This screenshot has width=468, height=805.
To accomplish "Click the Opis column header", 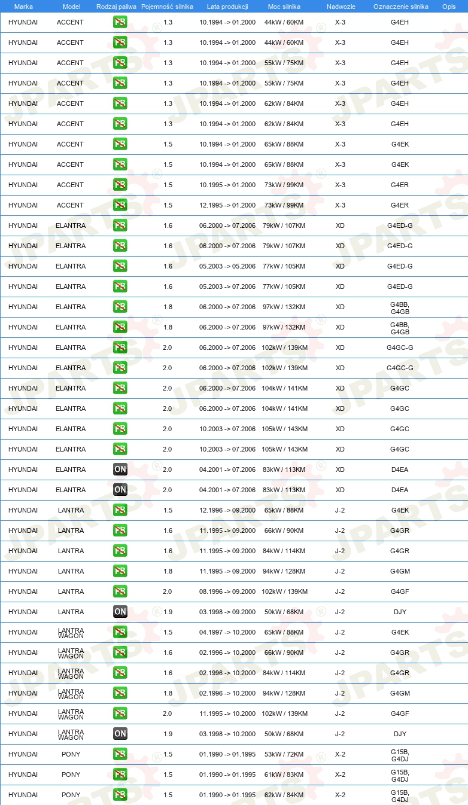I will click(449, 7).
